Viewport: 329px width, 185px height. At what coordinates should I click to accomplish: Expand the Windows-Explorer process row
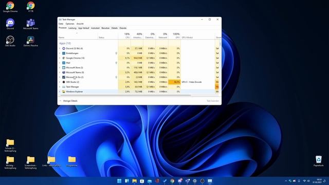(60, 91)
